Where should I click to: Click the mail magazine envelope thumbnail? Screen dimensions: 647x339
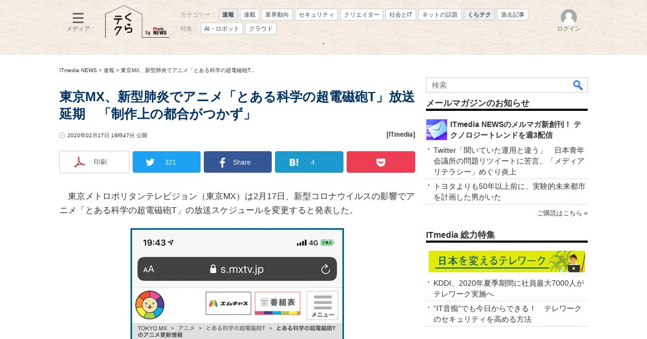[x=437, y=130]
